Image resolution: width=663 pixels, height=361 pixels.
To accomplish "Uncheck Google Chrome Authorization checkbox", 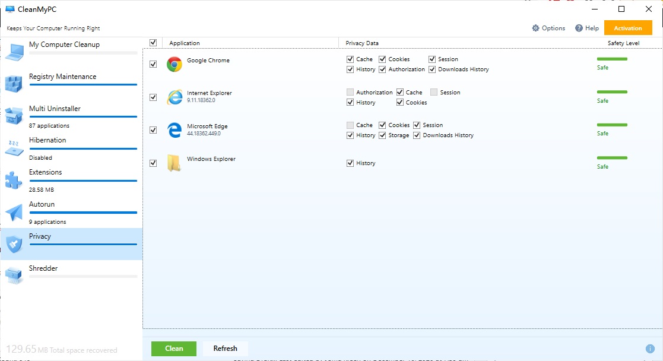I will pos(382,69).
